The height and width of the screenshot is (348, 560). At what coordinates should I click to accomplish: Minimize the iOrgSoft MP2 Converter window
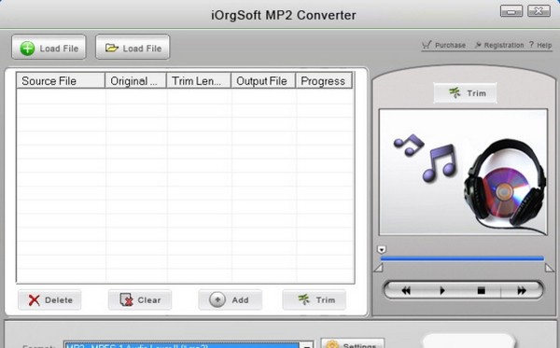click(x=511, y=11)
